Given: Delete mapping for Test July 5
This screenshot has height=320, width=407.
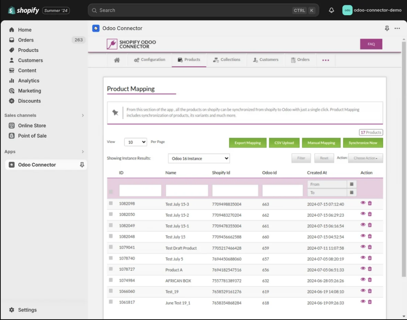Looking at the screenshot, I should click(x=370, y=258).
